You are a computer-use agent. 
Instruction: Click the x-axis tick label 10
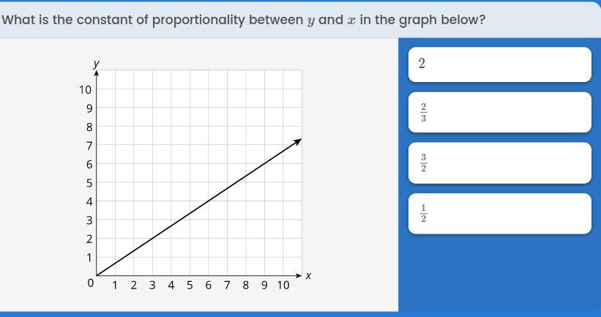[283, 286]
